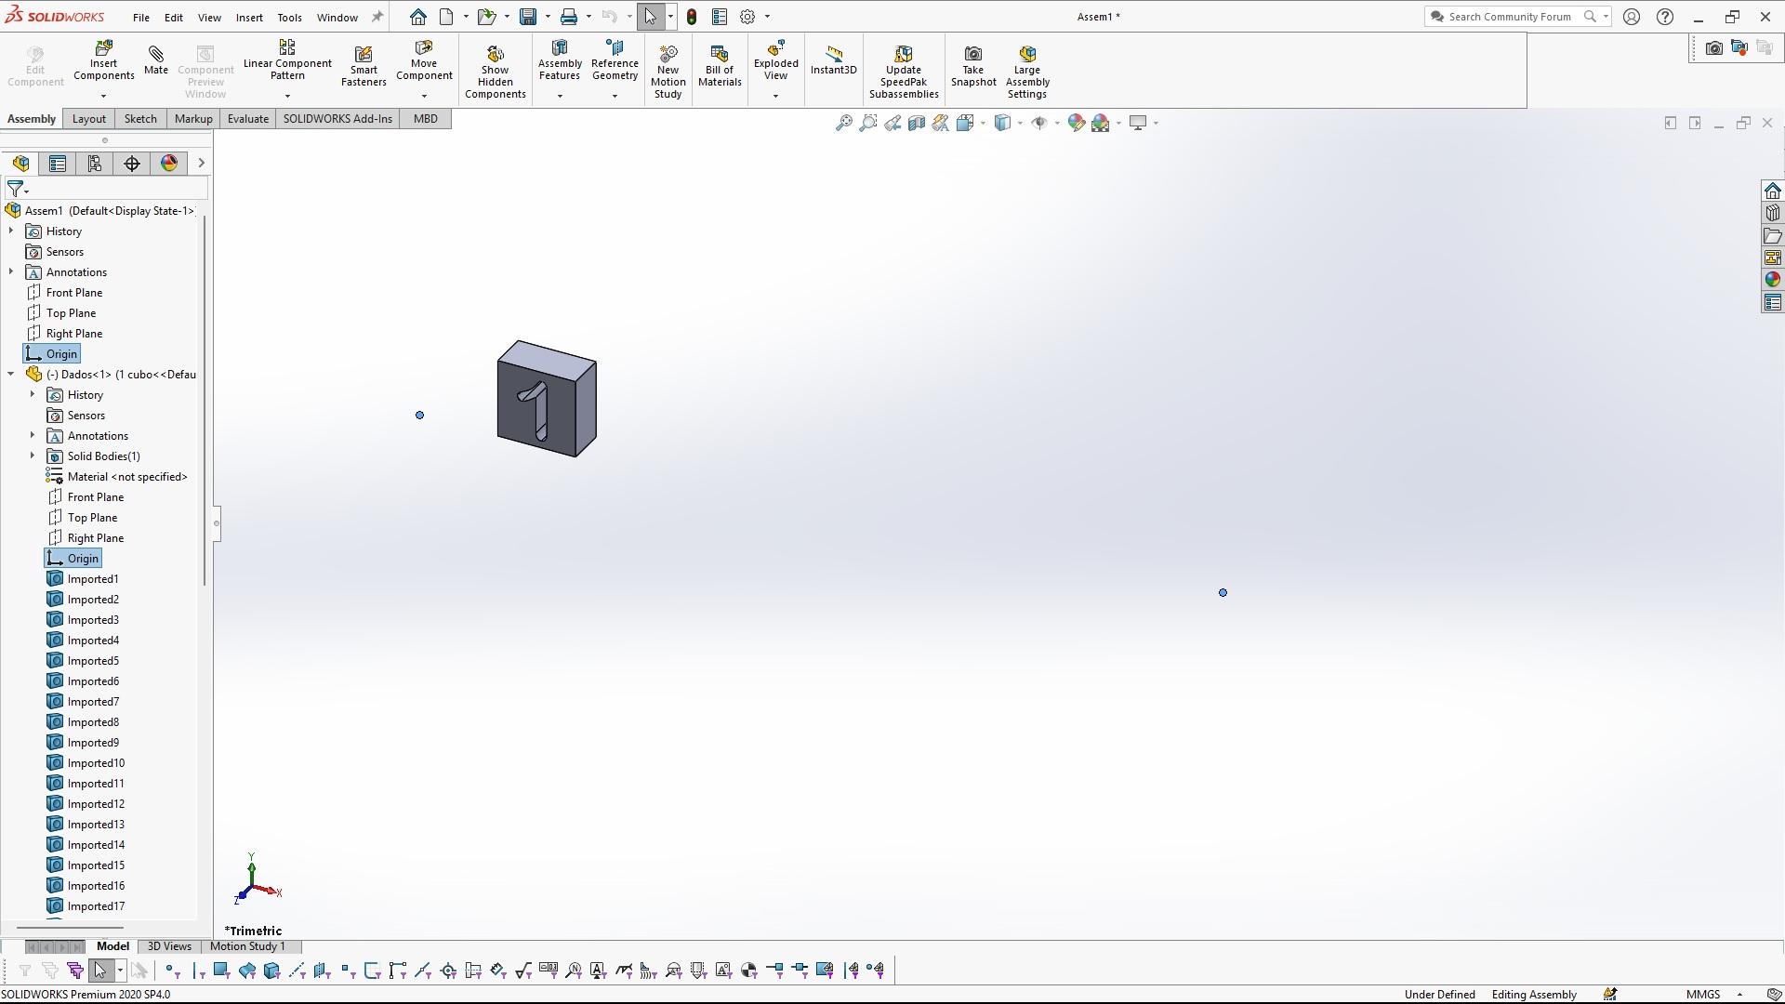1785x1004 pixels.
Task: Click the Help question mark icon
Action: [x=1665, y=17]
